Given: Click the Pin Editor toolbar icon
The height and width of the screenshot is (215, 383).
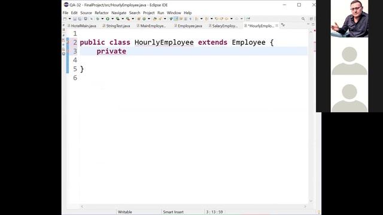Looking at the screenshot, I should tap(248, 19).
